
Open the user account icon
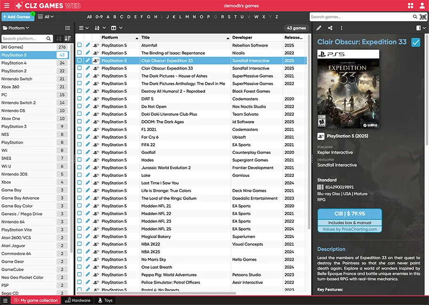422,6
